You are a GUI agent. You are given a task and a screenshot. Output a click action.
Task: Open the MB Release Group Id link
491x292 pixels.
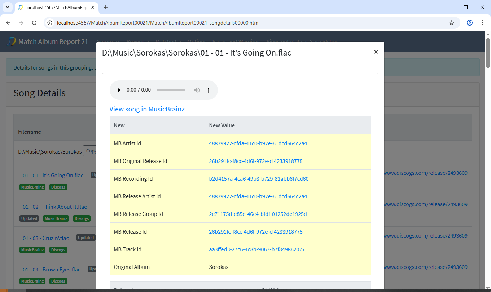coord(258,214)
